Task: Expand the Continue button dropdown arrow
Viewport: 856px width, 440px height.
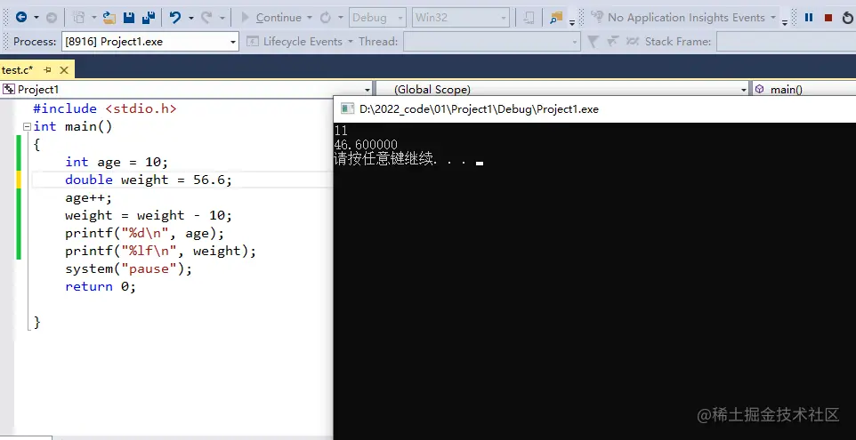Action: 310,18
